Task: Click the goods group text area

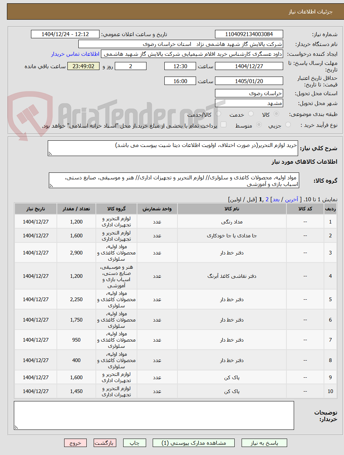Action: pyautogui.click(x=174, y=180)
